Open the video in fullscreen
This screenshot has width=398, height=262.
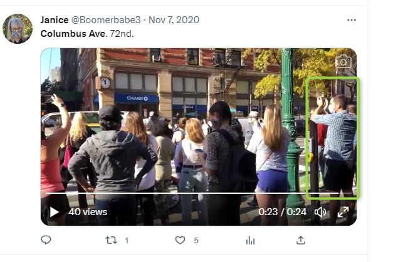[343, 212]
